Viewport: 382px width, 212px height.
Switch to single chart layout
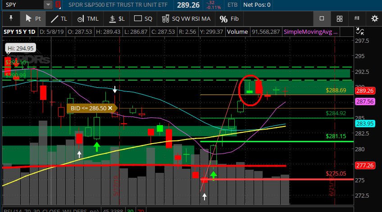click(x=322, y=18)
